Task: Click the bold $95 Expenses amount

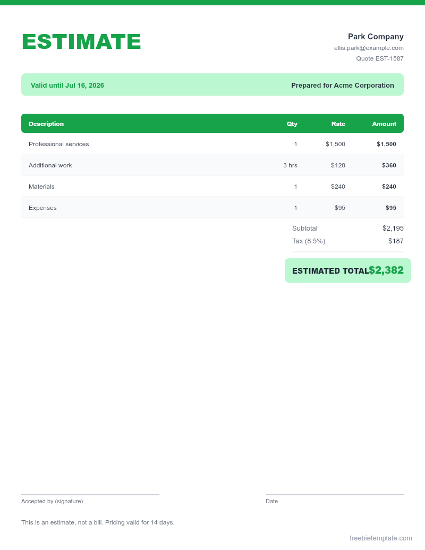Action: click(390, 208)
